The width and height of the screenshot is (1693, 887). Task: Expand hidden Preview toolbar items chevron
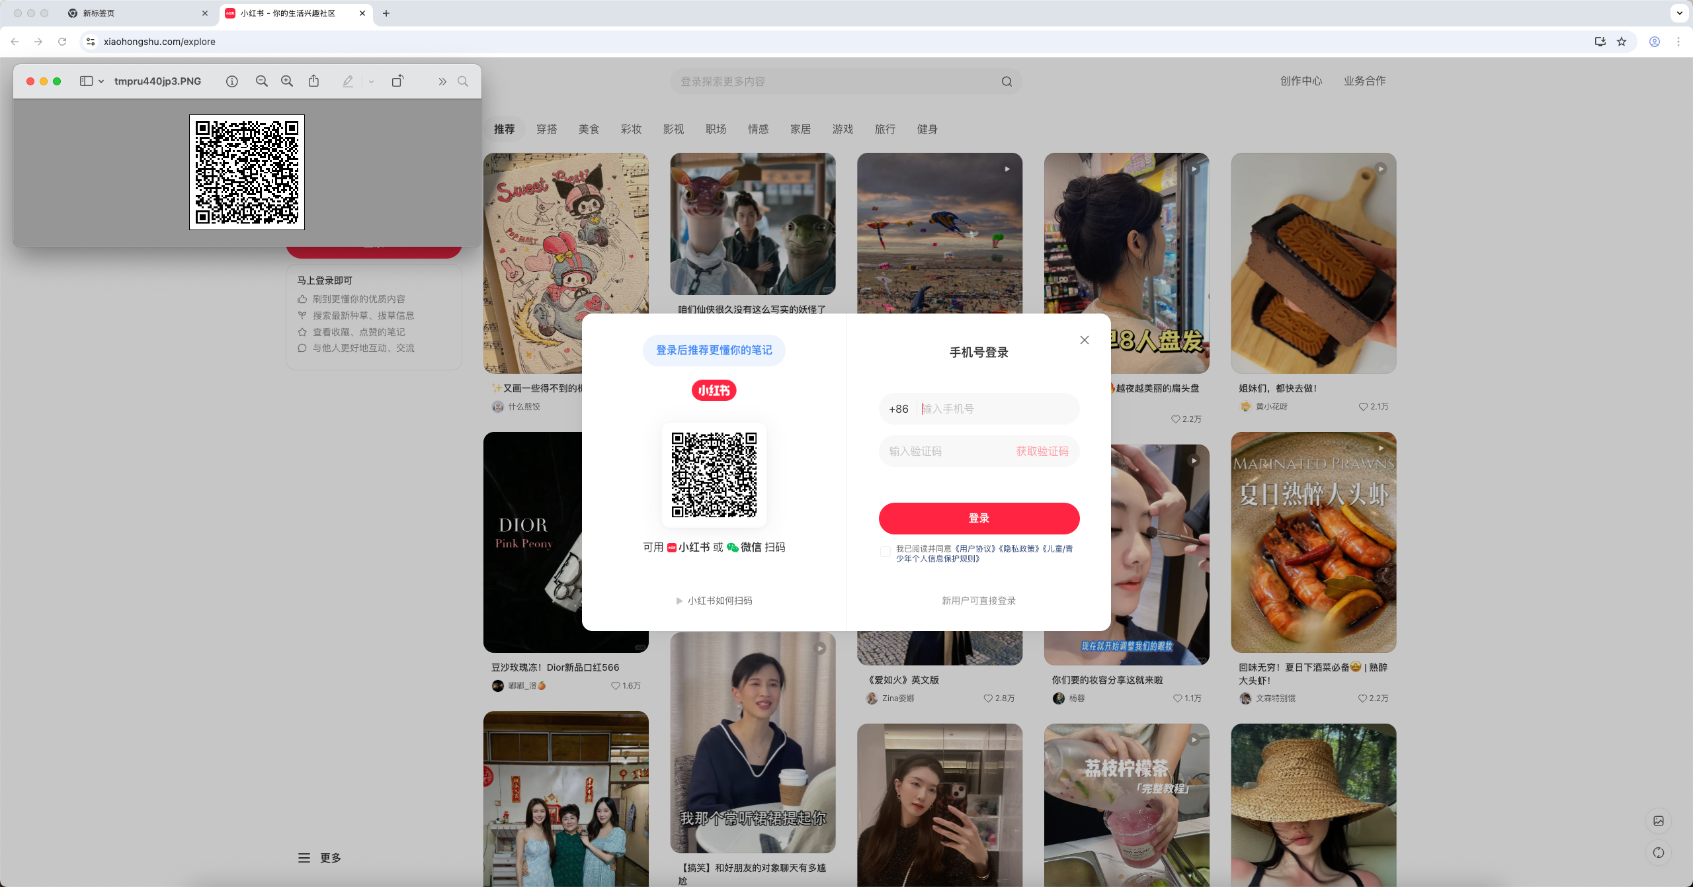point(442,81)
